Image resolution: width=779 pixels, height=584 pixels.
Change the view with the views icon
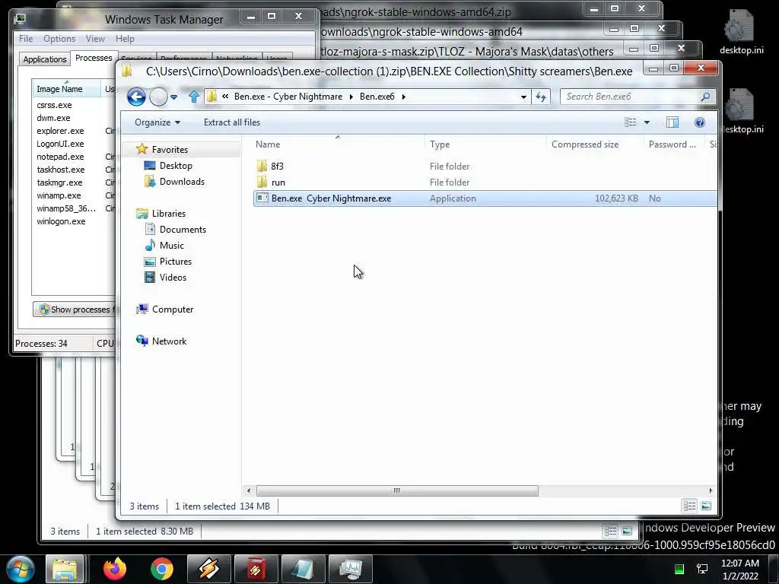pos(631,122)
